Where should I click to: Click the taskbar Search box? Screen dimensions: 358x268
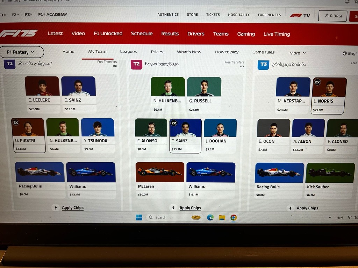(x=174, y=217)
